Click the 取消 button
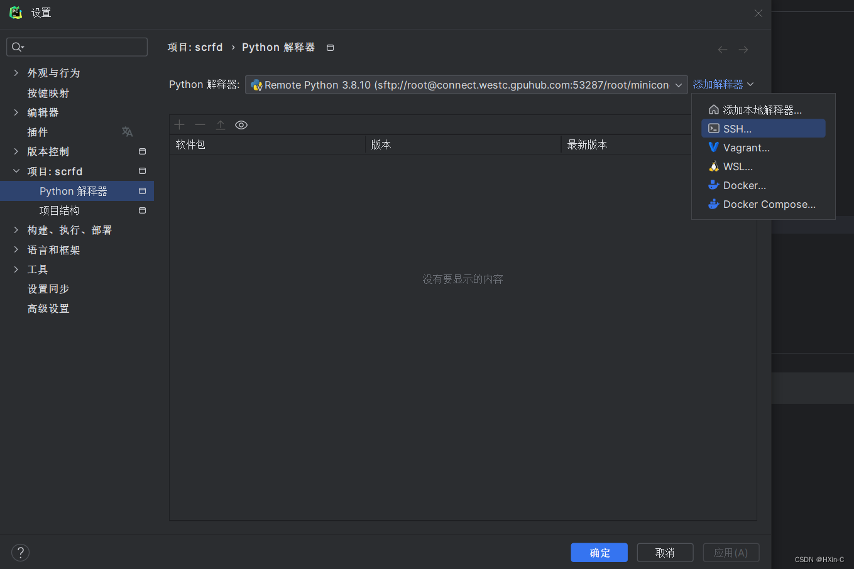854x569 pixels. pos(665,553)
